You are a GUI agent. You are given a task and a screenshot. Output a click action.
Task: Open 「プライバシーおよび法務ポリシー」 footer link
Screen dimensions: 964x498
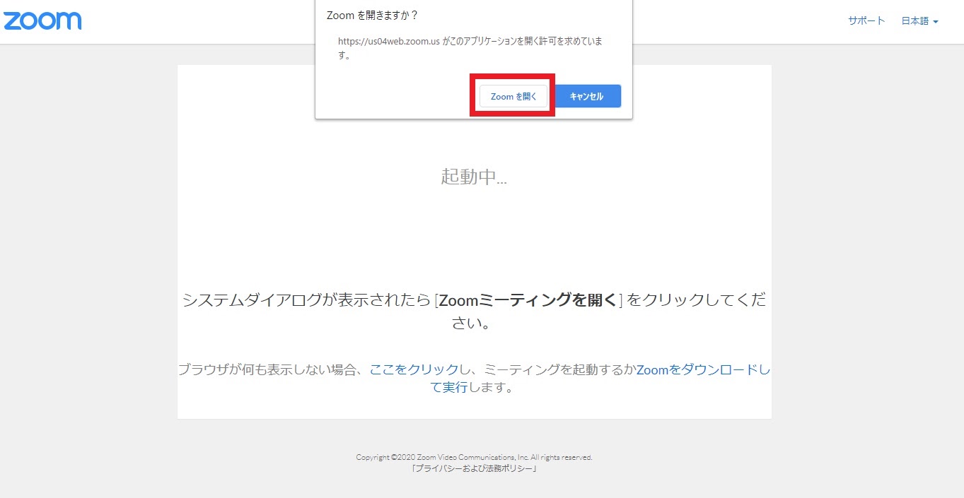[474, 468]
